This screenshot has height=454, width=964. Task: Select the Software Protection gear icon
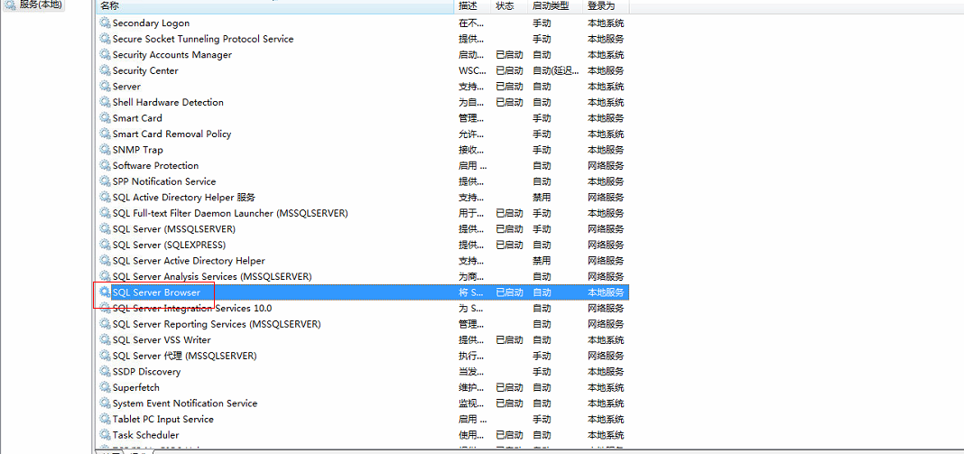[x=105, y=165]
